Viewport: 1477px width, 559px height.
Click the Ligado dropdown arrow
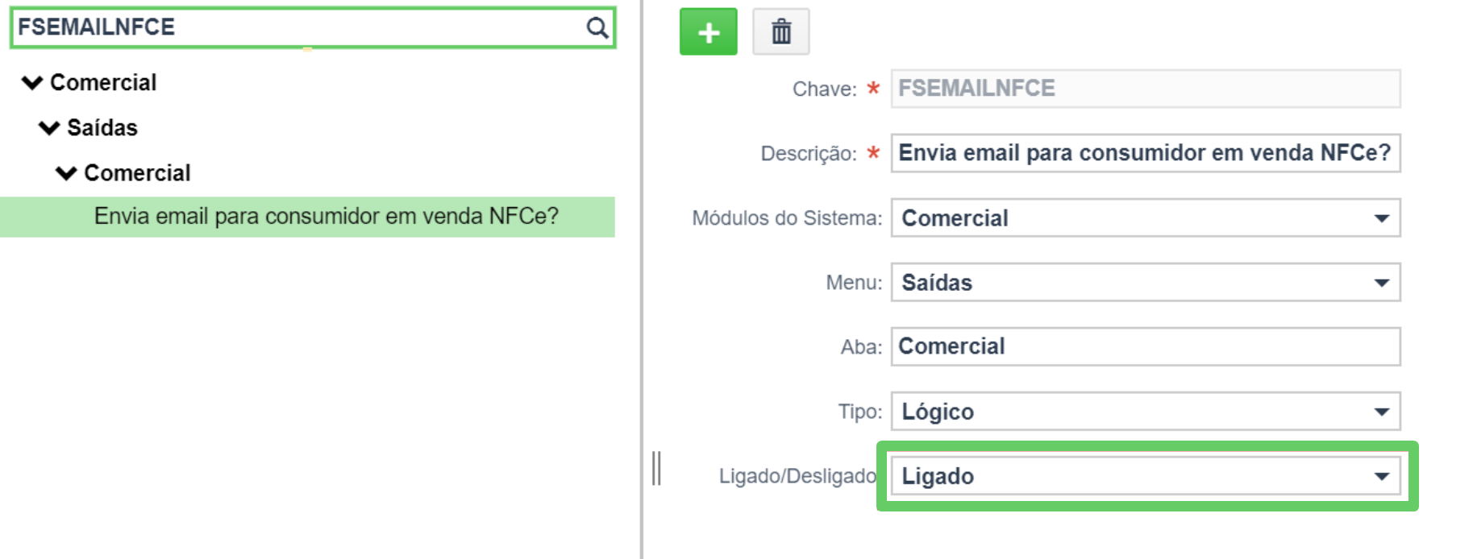pyautogui.click(x=1381, y=476)
